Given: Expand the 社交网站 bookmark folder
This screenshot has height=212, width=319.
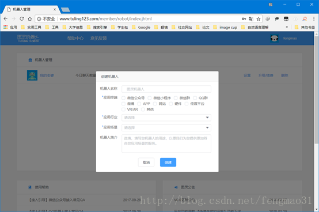Looking at the screenshot, I should pyautogui.click(x=182, y=27).
